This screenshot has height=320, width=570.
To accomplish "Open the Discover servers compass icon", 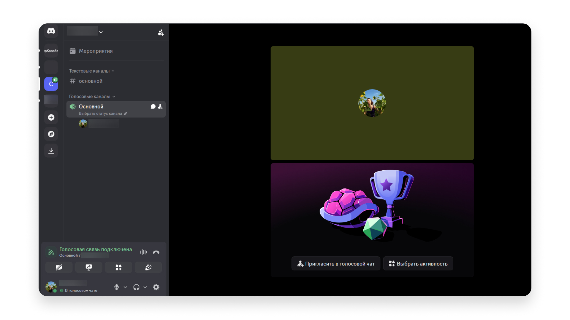I will click(x=51, y=134).
